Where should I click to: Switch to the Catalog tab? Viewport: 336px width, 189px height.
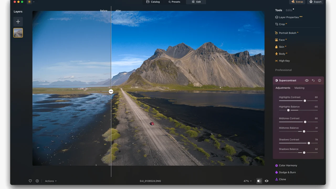(153, 2)
